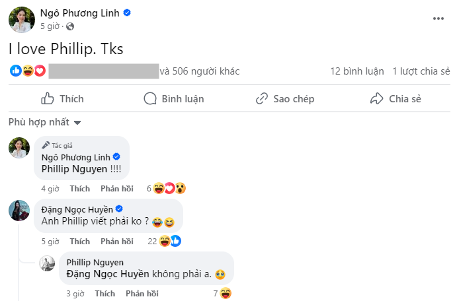457x301 pixels.
Task: Click the Chia sẻ arrow icon
Action: click(377, 99)
